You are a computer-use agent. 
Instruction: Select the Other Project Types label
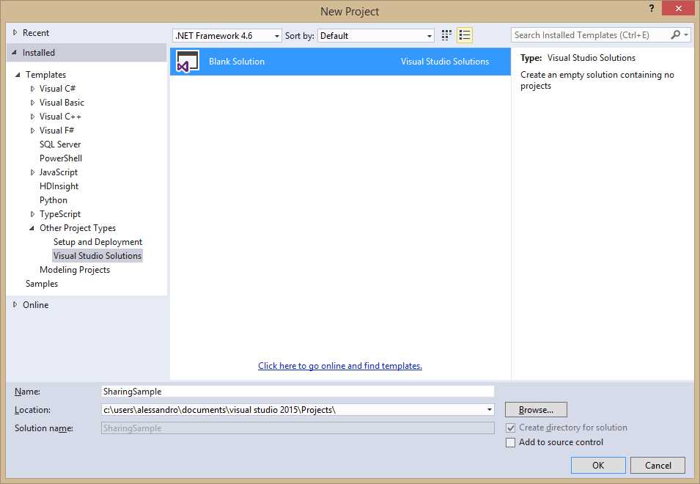[78, 228]
